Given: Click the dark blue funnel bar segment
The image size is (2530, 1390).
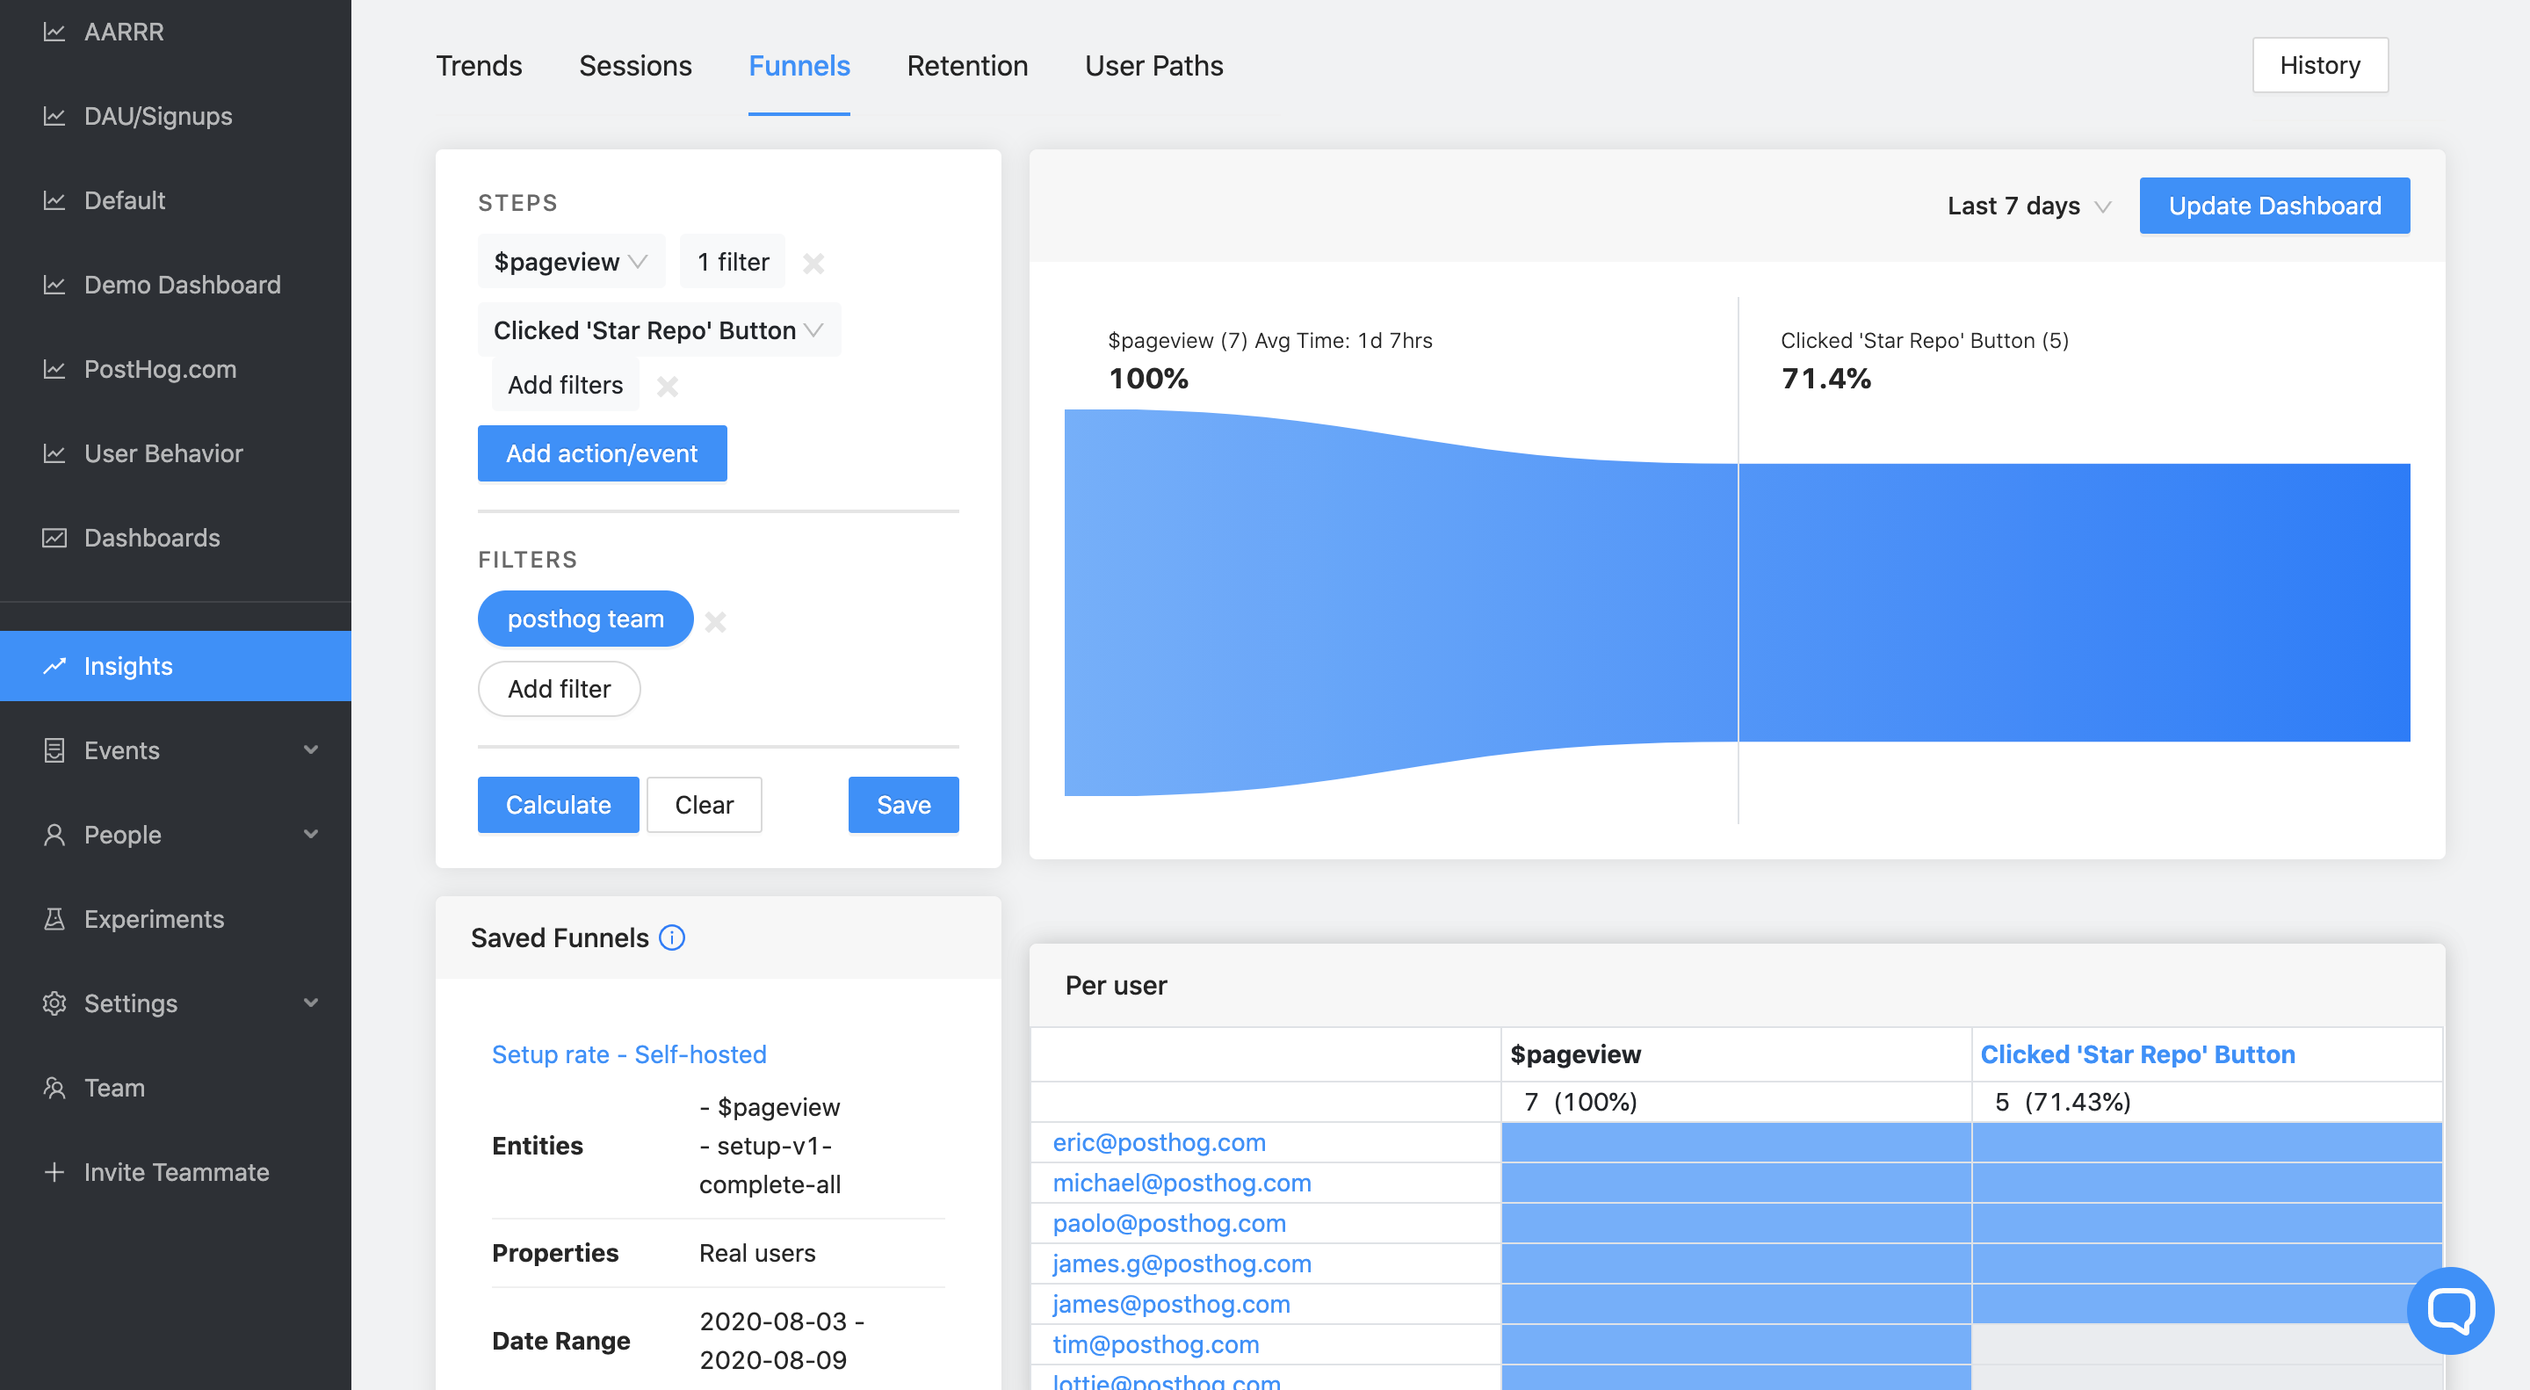Looking at the screenshot, I should point(2073,601).
